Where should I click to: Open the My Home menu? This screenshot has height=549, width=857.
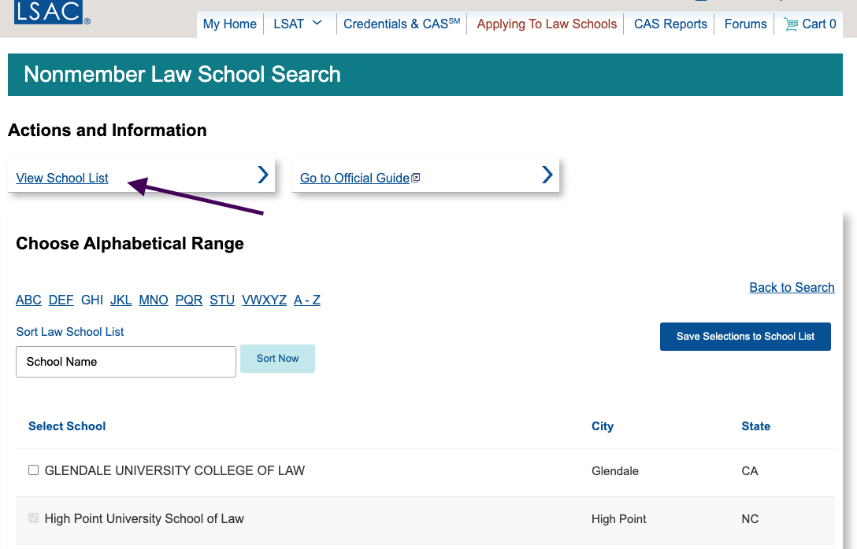(x=229, y=24)
